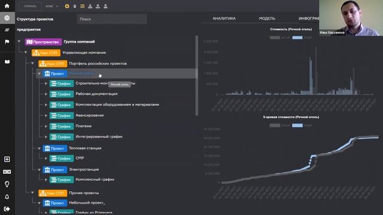Open the language switch icon in the sidebar
383x215 pixels.
(x=7, y=172)
